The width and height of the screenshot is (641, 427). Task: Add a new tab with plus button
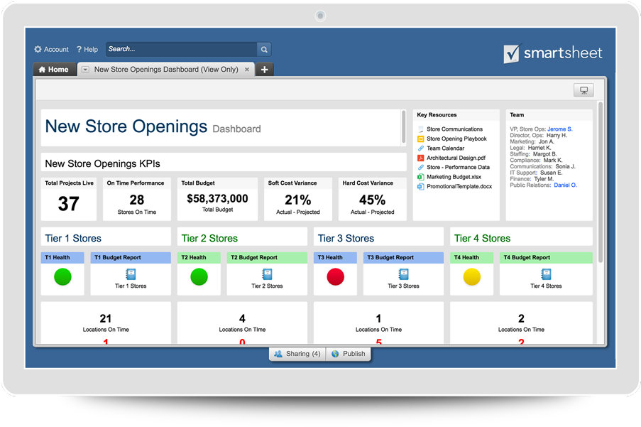click(x=264, y=70)
